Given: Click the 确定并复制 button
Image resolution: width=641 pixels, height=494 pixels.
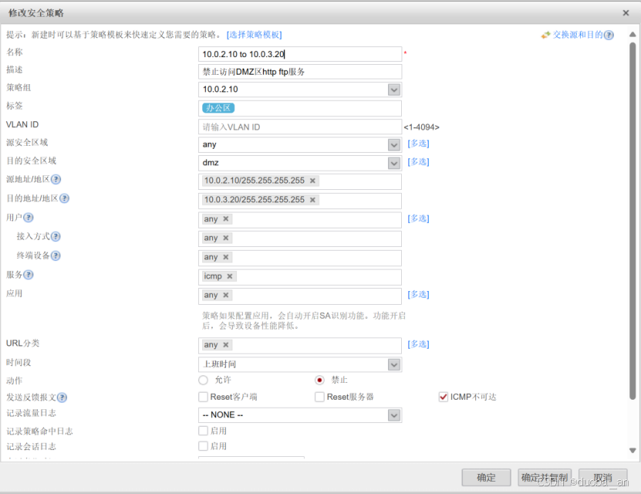Looking at the screenshot, I should coord(544,477).
